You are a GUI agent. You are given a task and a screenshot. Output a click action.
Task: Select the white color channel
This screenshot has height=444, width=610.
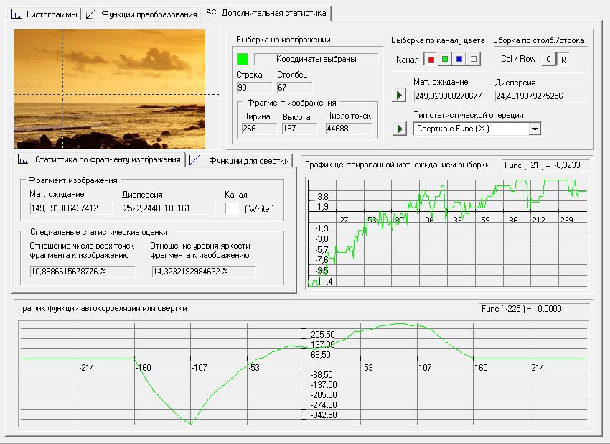pos(474,59)
